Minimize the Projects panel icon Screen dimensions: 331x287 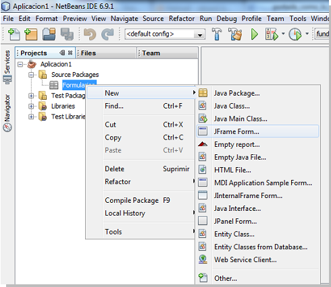pos(62,53)
